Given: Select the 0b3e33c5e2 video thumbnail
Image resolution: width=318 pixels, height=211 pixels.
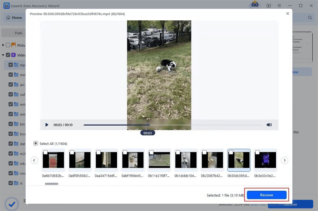Looking at the screenshot, I should [x=265, y=160].
